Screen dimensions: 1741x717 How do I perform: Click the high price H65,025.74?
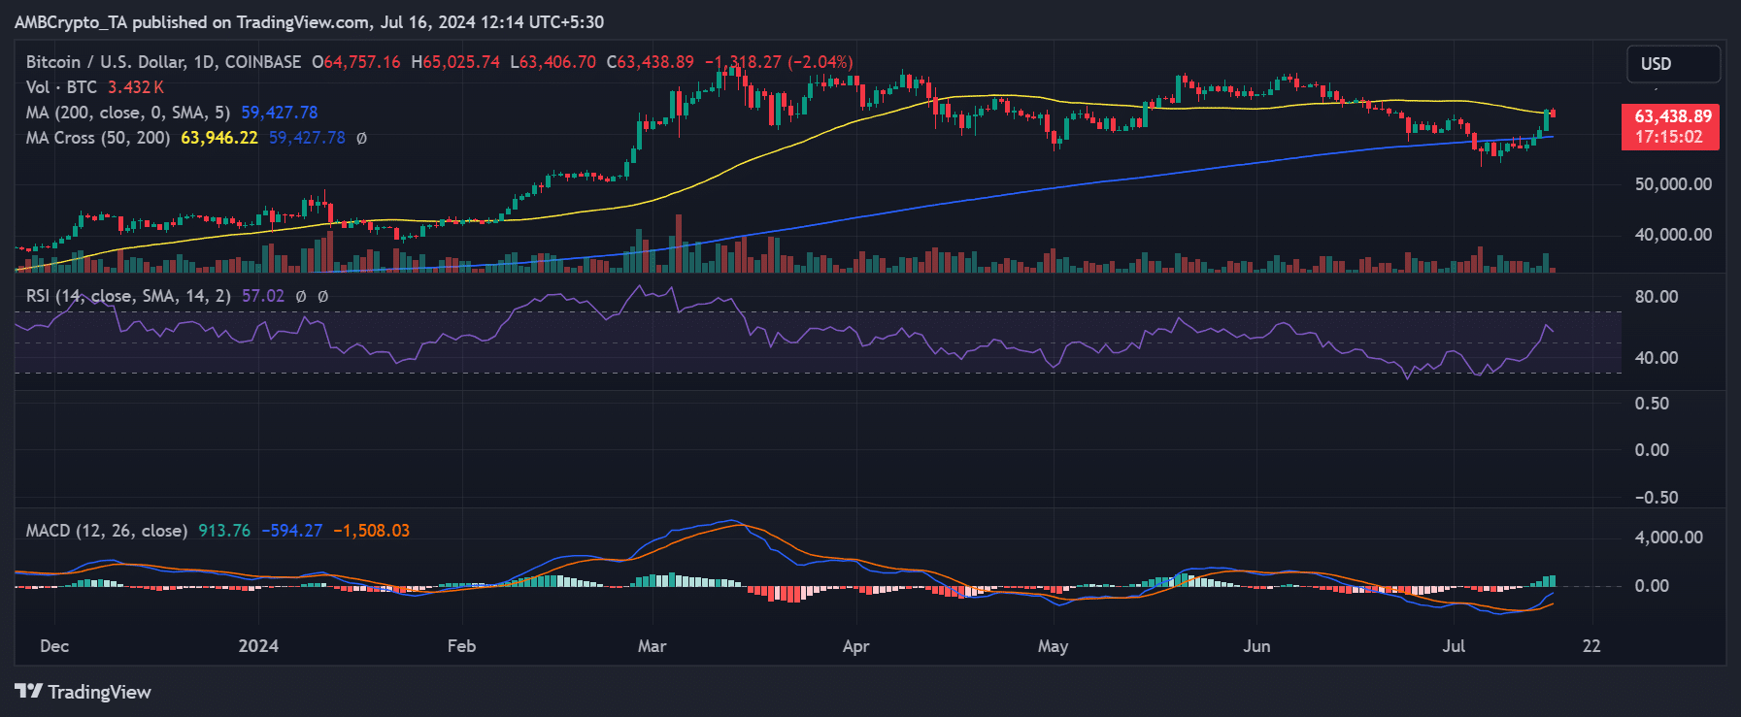pyautogui.click(x=455, y=62)
